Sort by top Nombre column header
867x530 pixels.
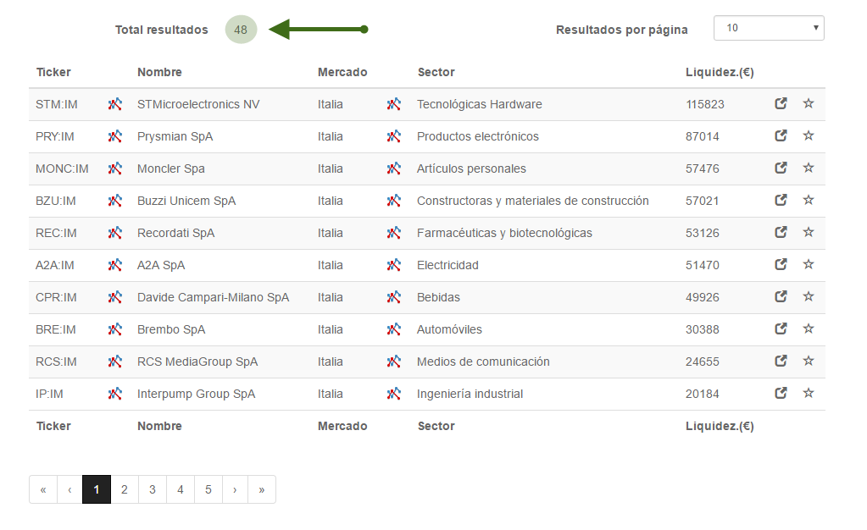[160, 73]
